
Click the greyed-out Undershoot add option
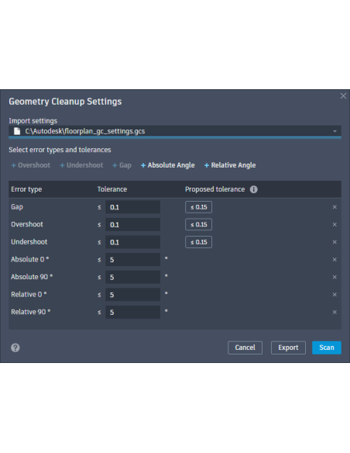point(81,165)
